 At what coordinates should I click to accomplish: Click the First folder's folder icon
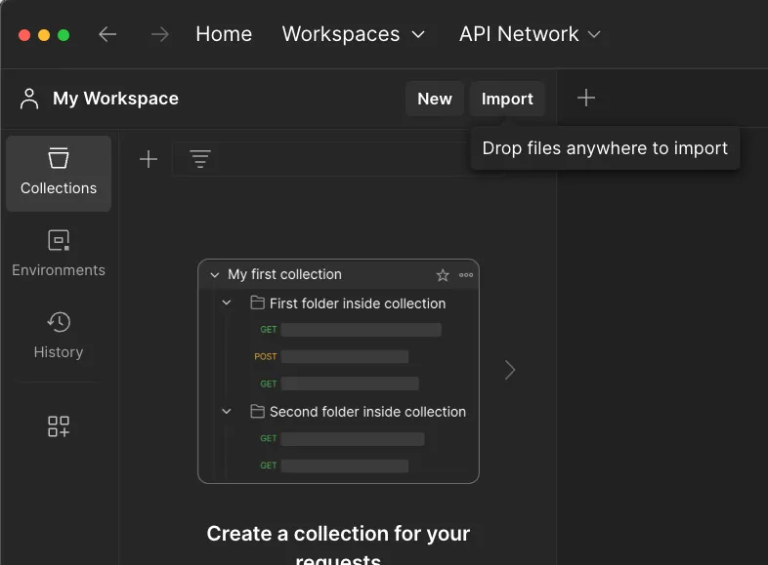point(258,303)
